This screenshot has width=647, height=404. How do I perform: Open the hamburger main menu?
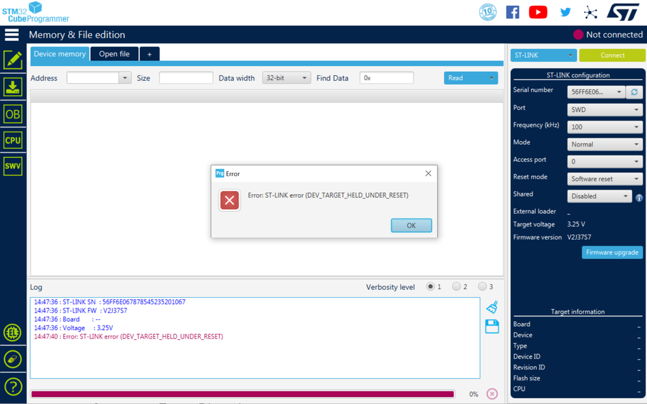12,34
